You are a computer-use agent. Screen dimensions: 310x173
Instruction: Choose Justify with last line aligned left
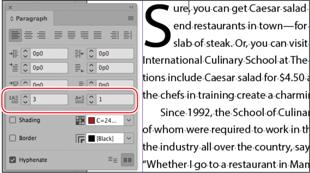coord(58,35)
